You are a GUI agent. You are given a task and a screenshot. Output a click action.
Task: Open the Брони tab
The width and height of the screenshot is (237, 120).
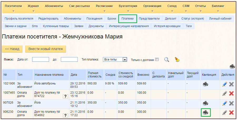pyautogui.click(x=112, y=19)
